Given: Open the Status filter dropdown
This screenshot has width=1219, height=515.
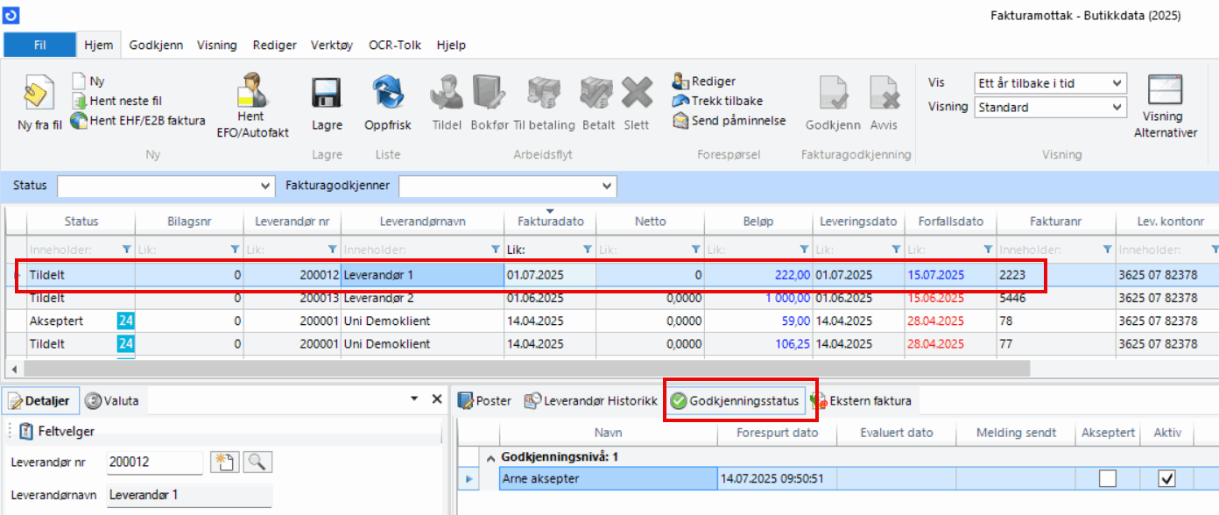Looking at the screenshot, I should [x=266, y=187].
